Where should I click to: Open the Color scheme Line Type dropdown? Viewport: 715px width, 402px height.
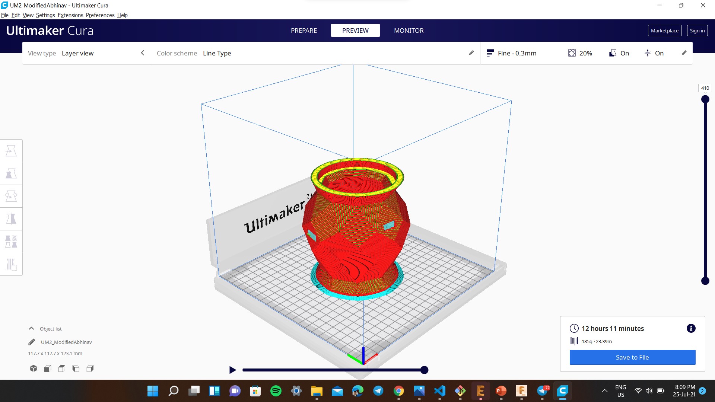point(315,53)
